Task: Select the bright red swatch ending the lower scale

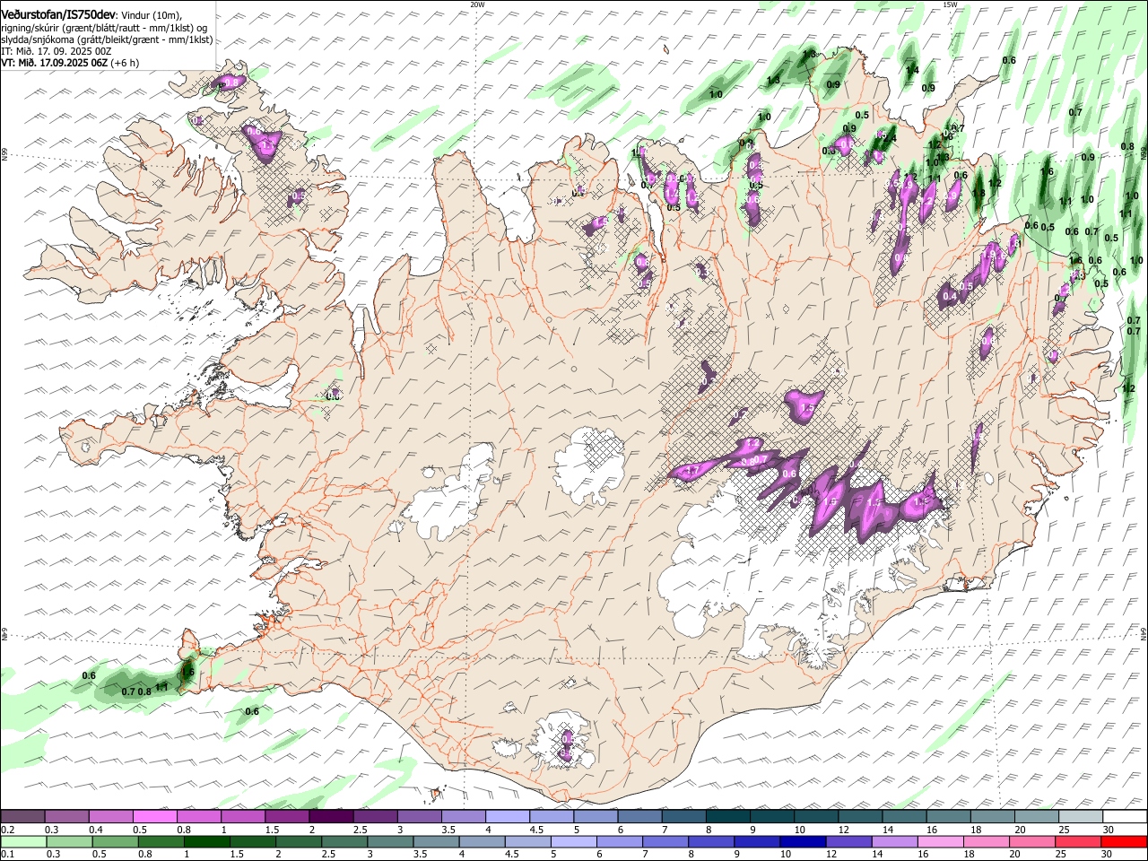Action: [x=1124, y=841]
